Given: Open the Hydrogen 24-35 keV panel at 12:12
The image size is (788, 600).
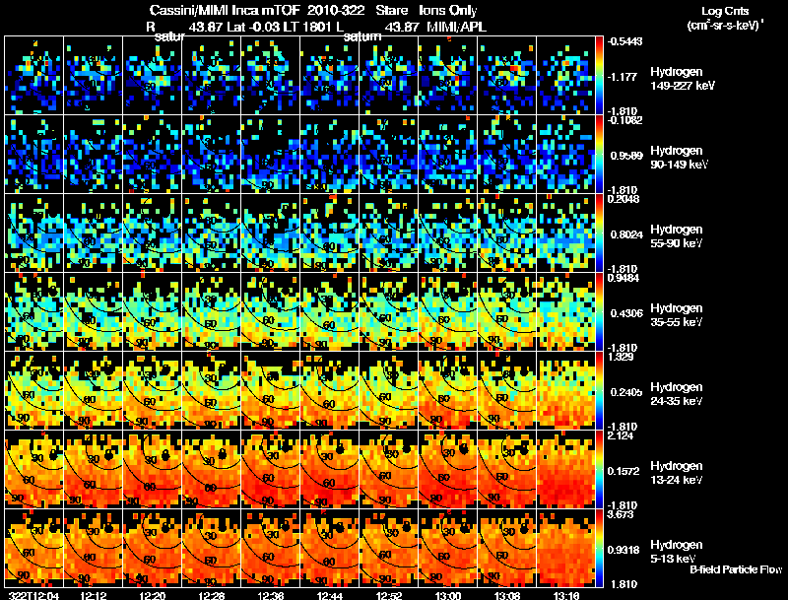Looking at the screenshot, I should point(94,391).
